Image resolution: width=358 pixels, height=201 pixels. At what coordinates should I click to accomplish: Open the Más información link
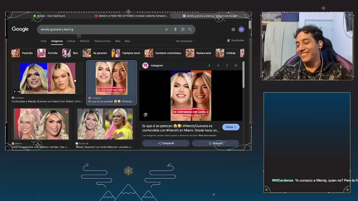pos(207,135)
